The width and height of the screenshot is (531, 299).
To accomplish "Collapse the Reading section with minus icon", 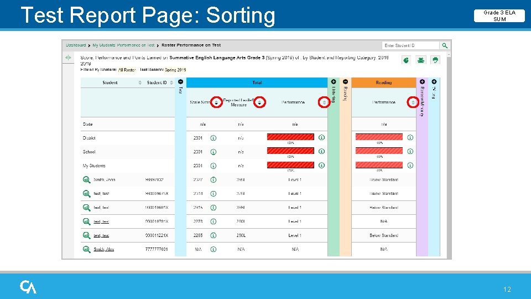I will coord(345,82).
